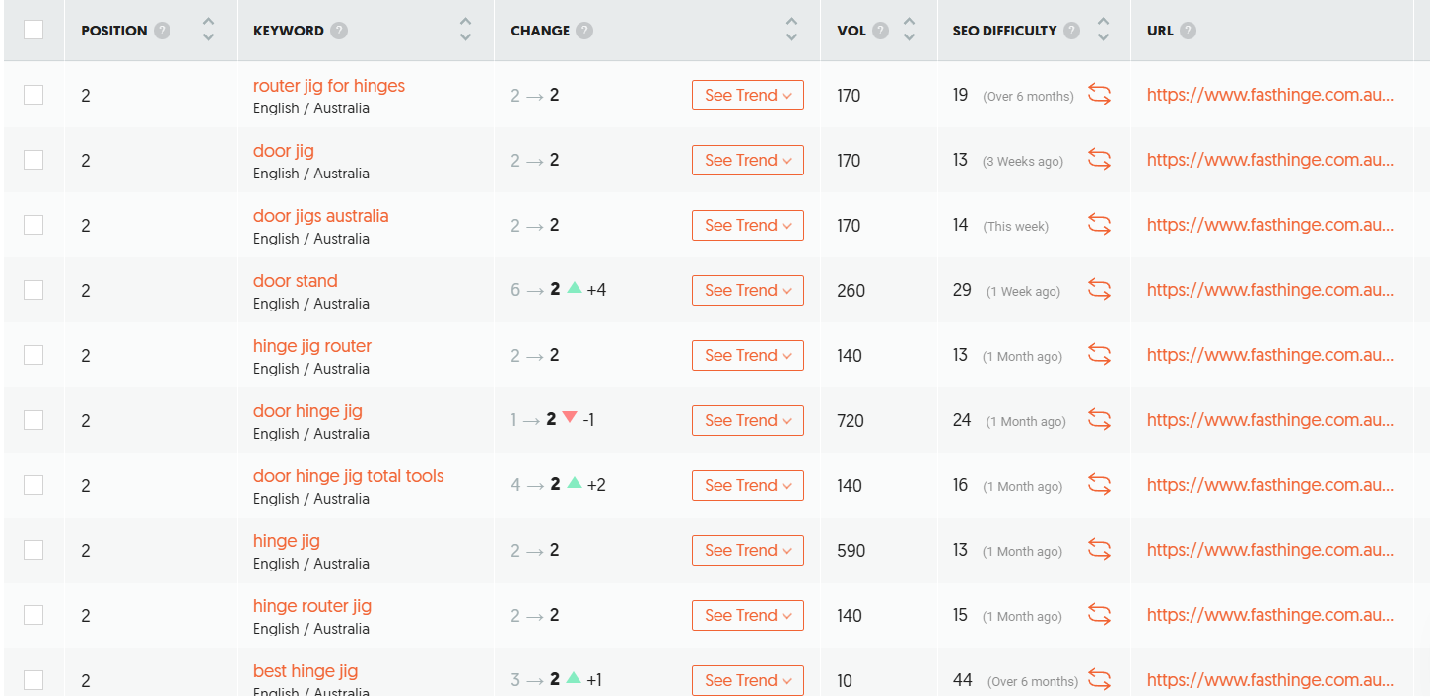The width and height of the screenshot is (1430, 697).
Task: Sort by Vol column arrows
Action: 909,30
